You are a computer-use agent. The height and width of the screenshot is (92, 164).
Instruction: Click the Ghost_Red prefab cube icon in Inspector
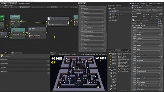point(133,8)
